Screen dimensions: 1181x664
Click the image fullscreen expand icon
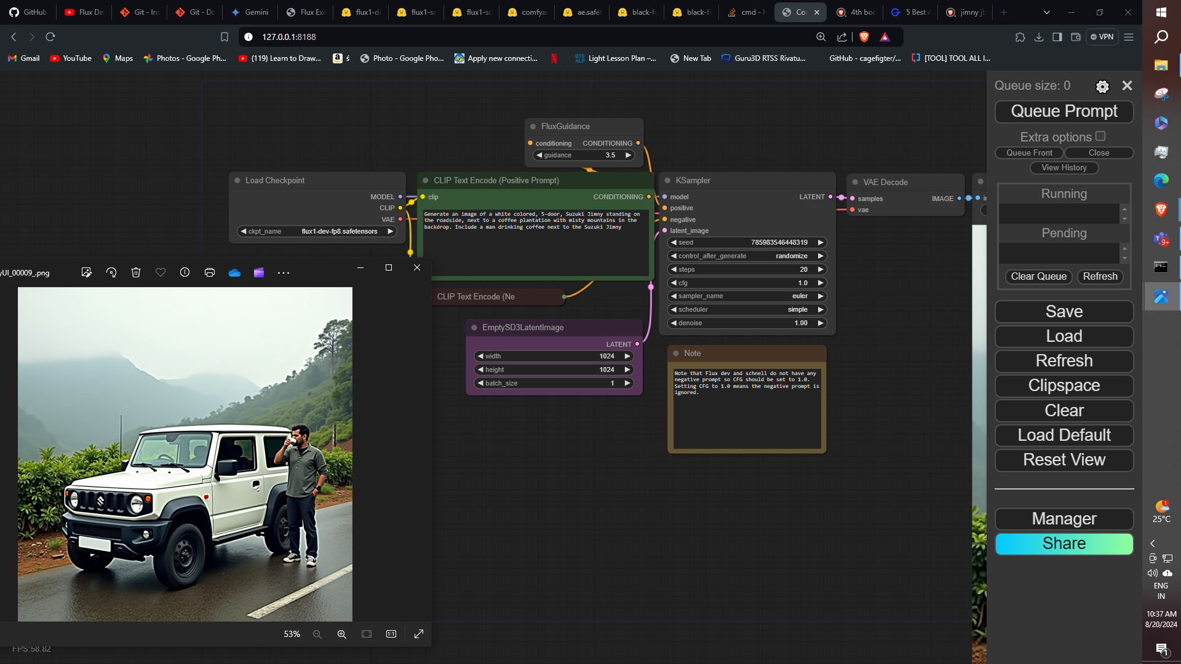[418, 634]
